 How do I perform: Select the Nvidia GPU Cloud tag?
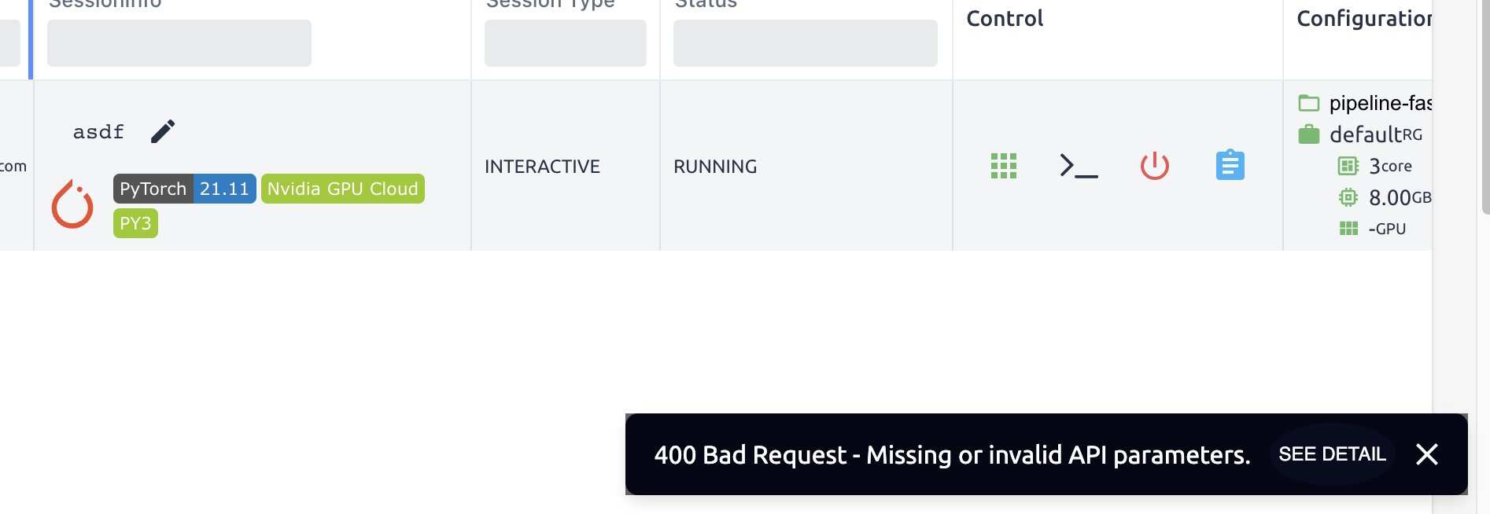coord(342,189)
